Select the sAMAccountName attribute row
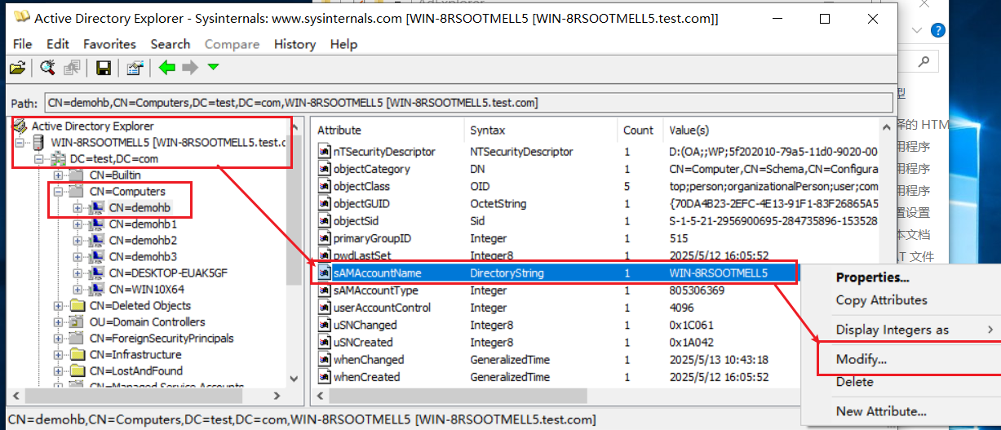1001x430 pixels. click(x=556, y=273)
